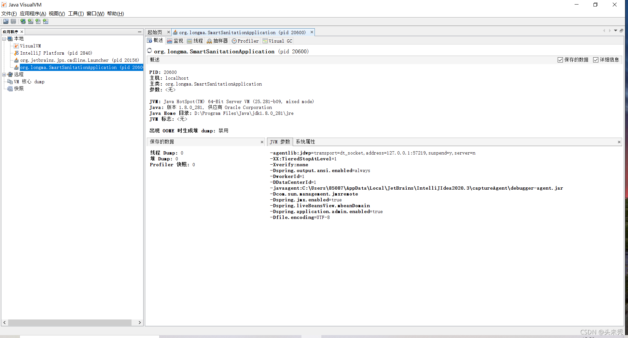The width and height of the screenshot is (628, 338).
Task: Click the VM 核心 dump icon
Action: click(x=10, y=82)
